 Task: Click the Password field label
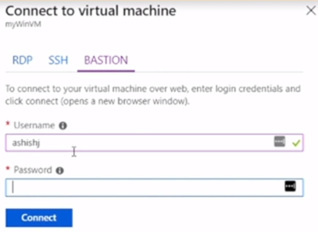33,170
